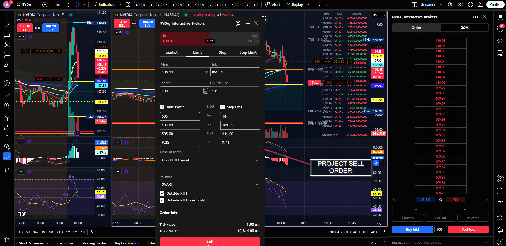This screenshot has height=246, width=506.
Task: Select the ruler measure tool
Action: click(7, 96)
